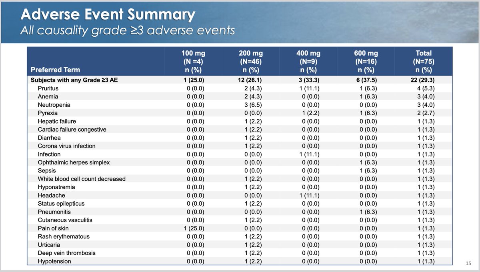Screen dimensions: 480x272
Task: Click the 'Anemia' row label
Action: pos(48,96)
